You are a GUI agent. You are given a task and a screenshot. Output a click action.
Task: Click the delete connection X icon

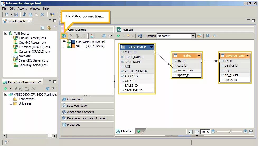pos(83,36)
